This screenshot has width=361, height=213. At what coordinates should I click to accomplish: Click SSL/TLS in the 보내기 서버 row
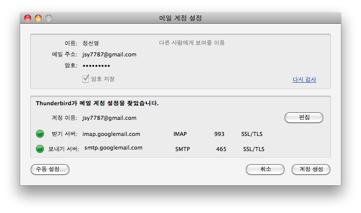(254, 149)
